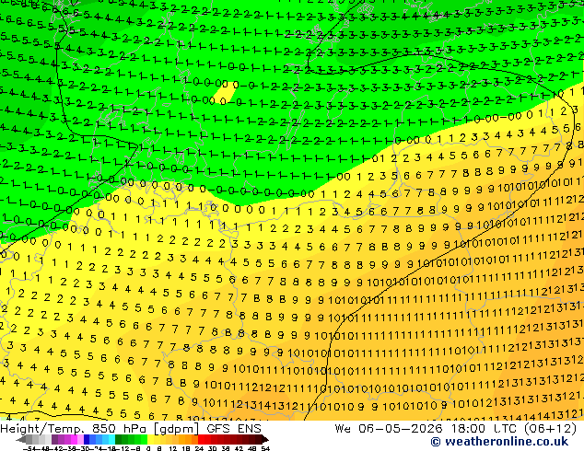The height and width of the screenshot is (451, 584).
Task: Click the '-54' legend value label
Action: (29, 448)
